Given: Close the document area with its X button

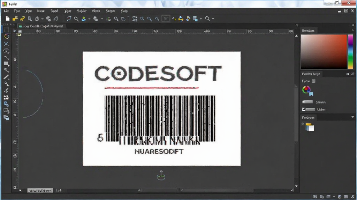Looking at the screenshot, I should click(297, 25).
